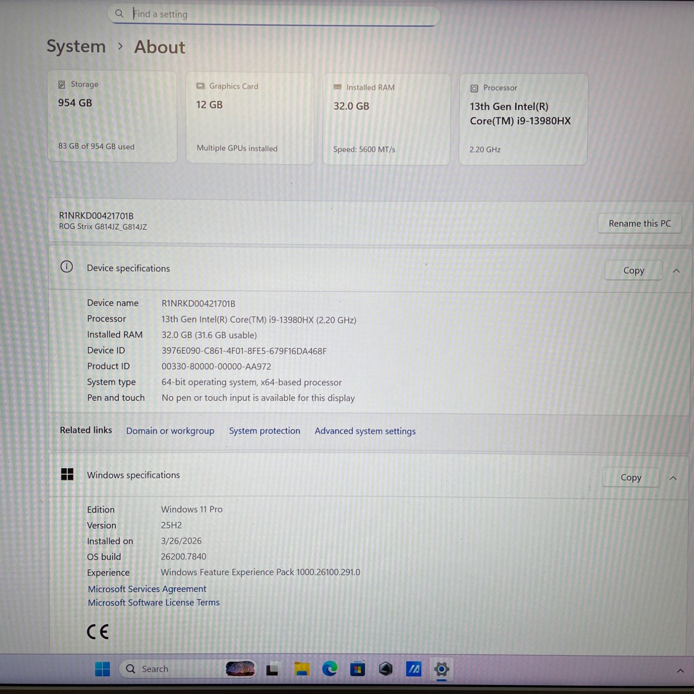Click the Start menu button
The width and height of the screenshot is (694, 694).
coord(102,669)
